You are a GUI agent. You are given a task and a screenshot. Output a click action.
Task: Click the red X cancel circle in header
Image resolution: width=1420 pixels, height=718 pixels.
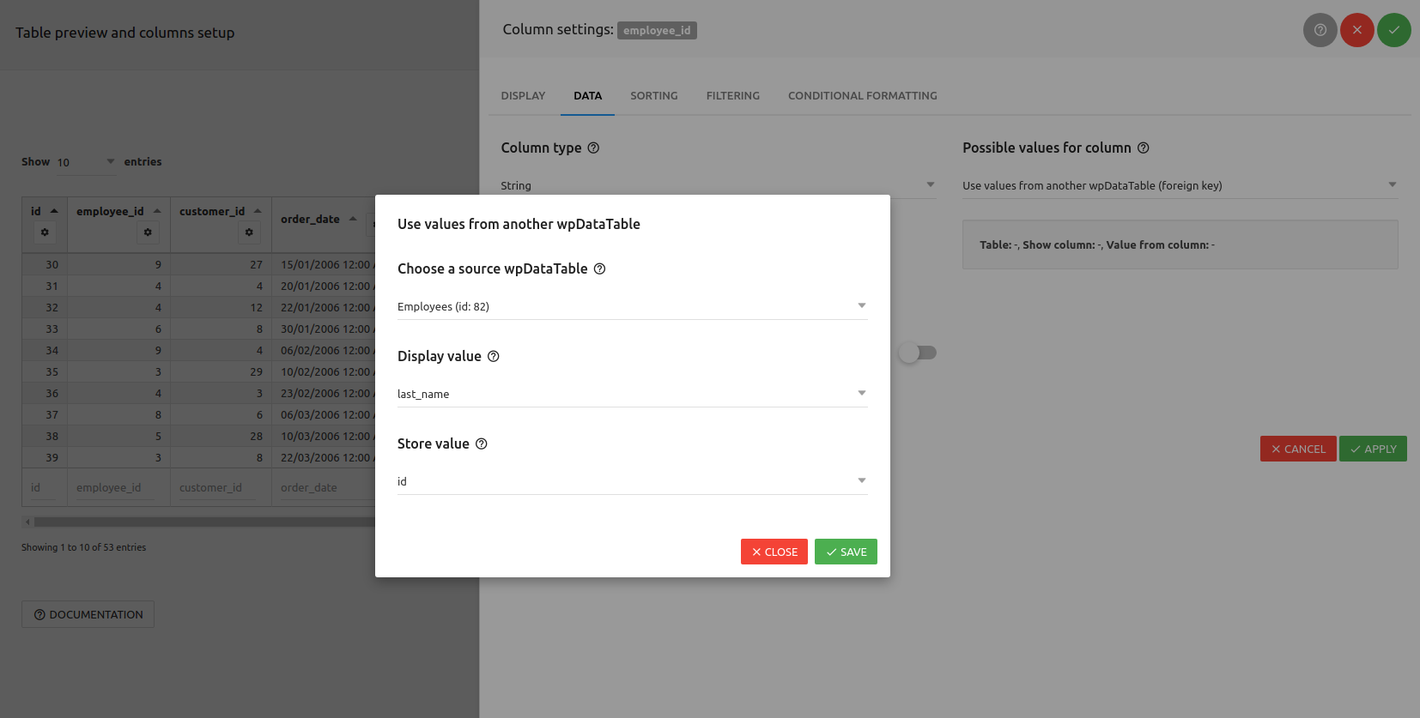tap(1357, 30)
